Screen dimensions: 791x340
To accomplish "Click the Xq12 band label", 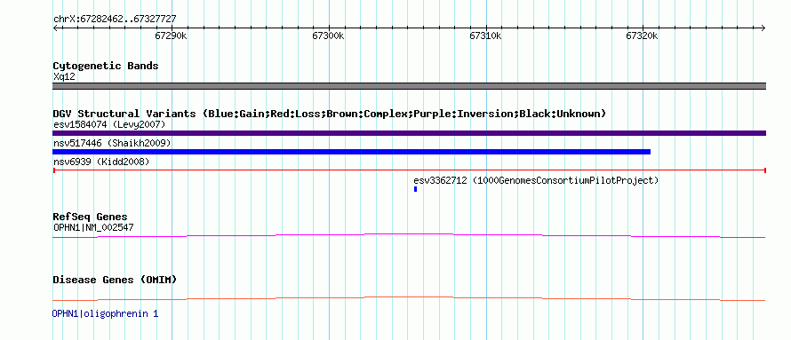I will tap(64, 77).
